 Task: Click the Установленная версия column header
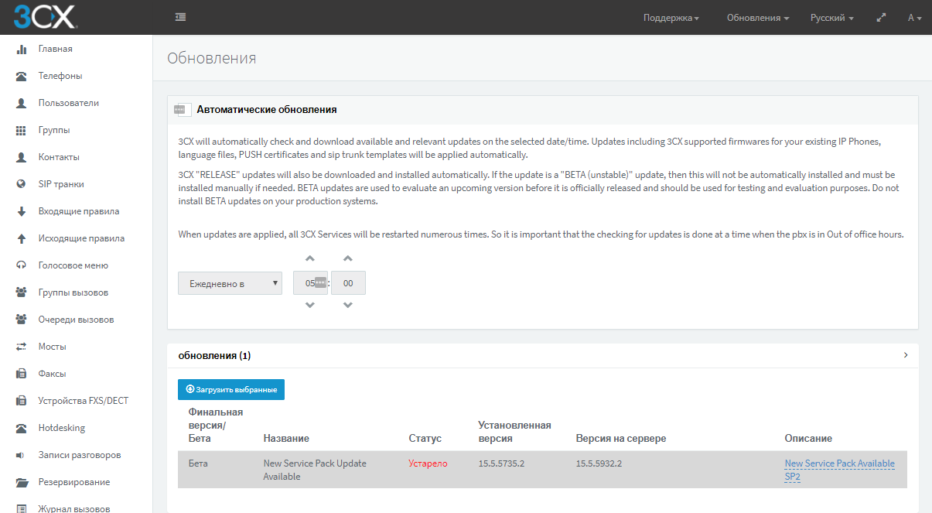pyautogui.click(x=514, y=432)
